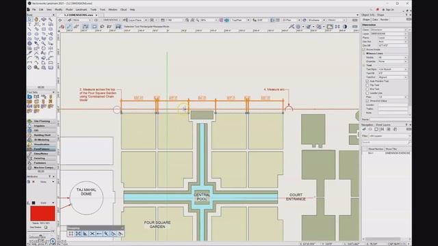Enable Rectangular Marquee mode icon
Screen dimensions: 438x246
click(x=94, y=27)
